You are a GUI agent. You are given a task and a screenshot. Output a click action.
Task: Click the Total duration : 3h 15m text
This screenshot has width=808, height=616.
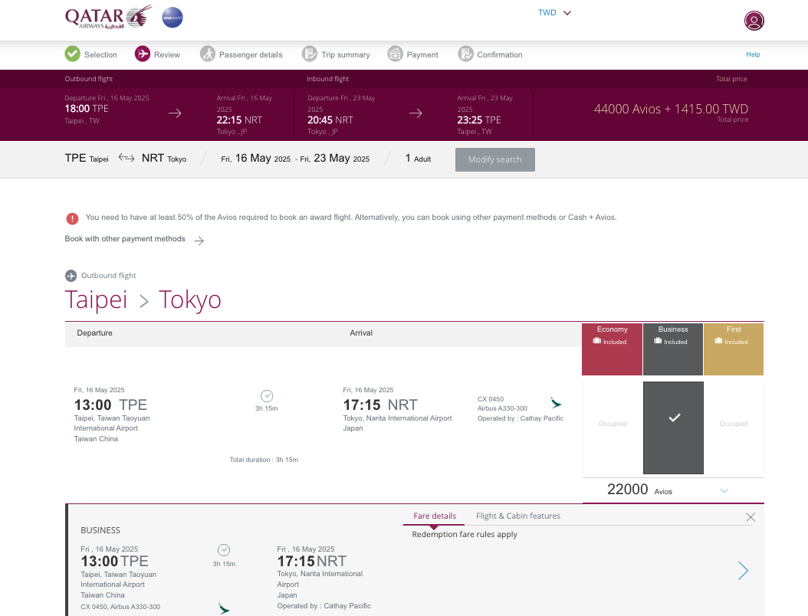[264, 460]
